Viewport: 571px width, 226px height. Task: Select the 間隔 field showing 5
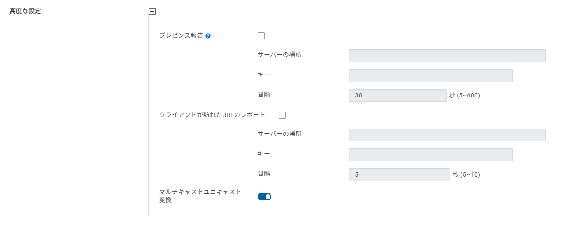click(399, 175)
